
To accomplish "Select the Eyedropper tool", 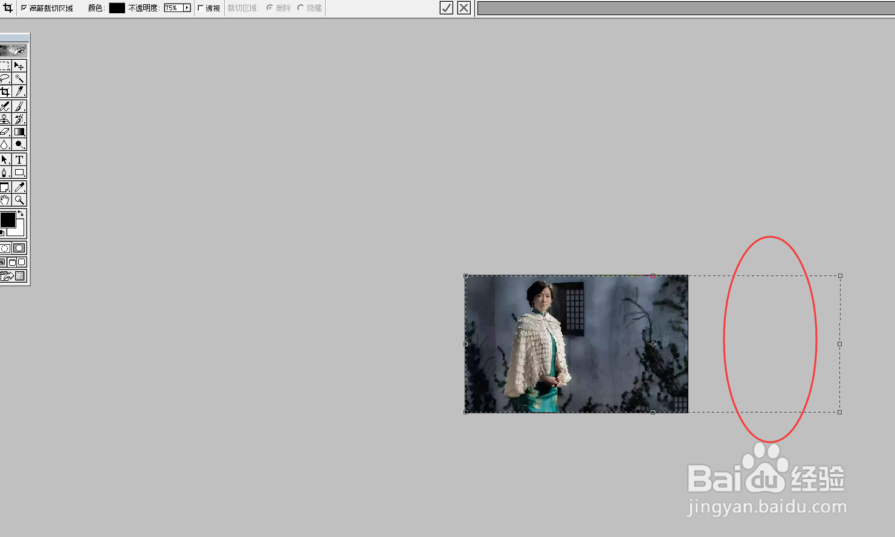I will pos(19,187).
